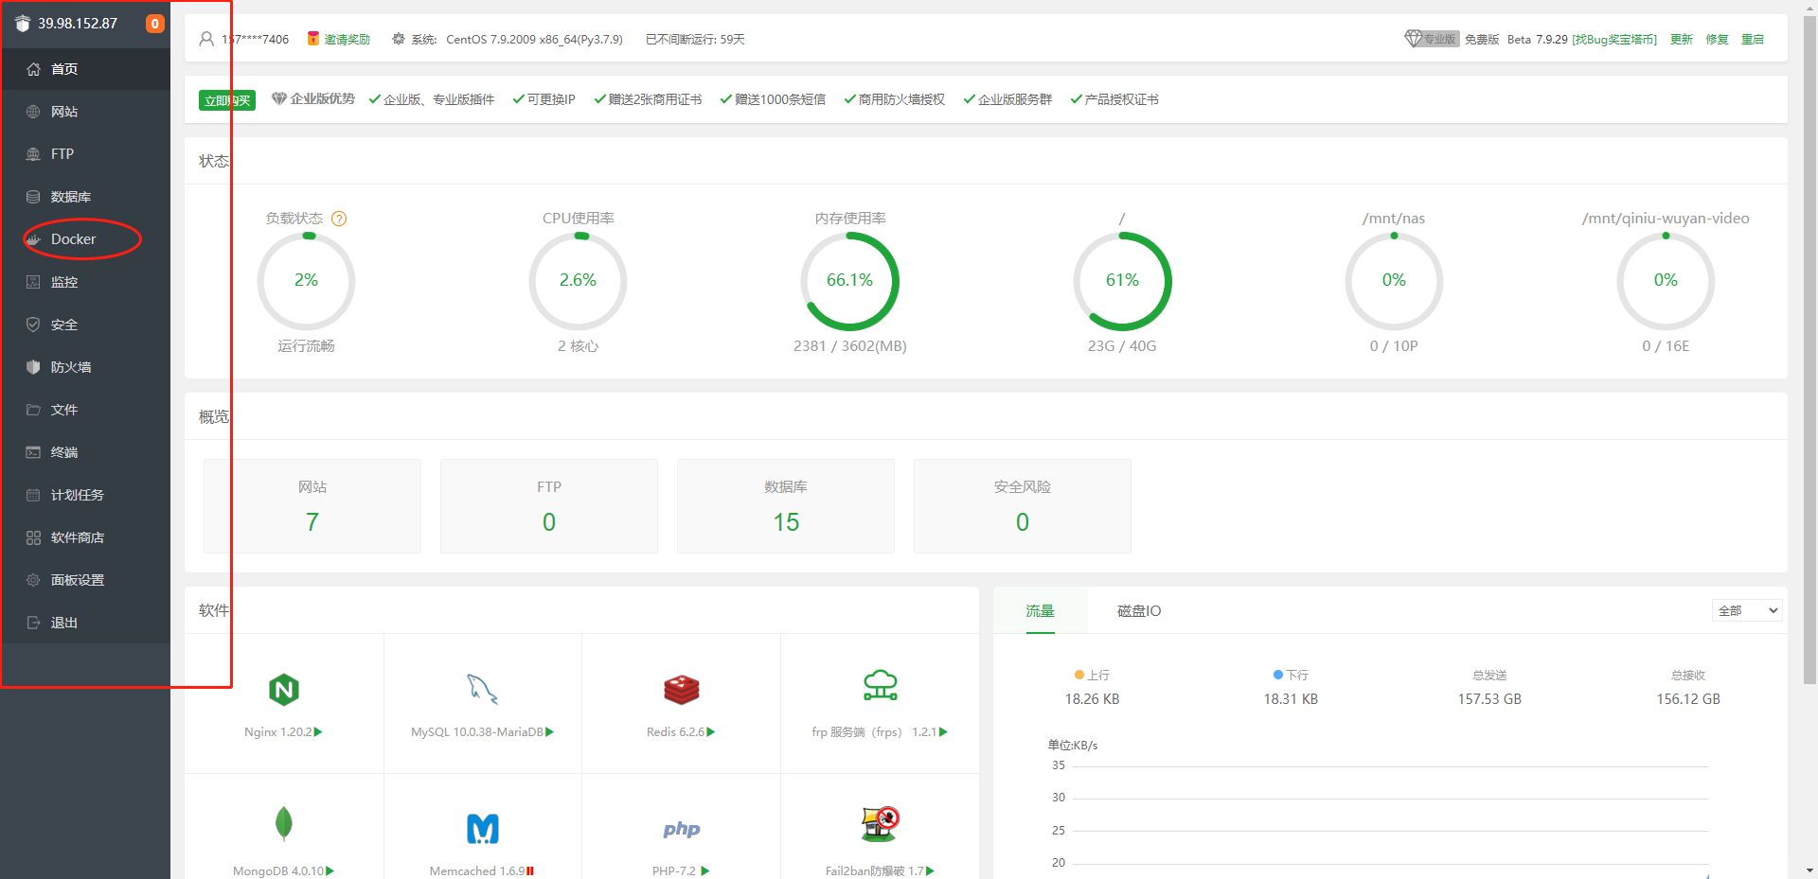Click the 终端 terminal icon in sidebar

pyautogui.click(x=33, y=452)
